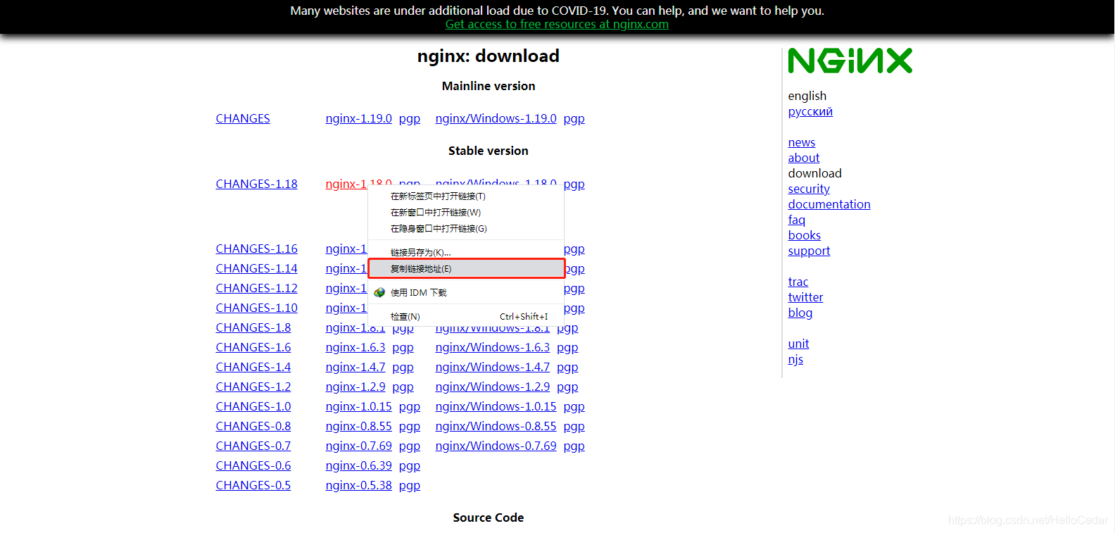Click the NGINX logo

(850, 61)
